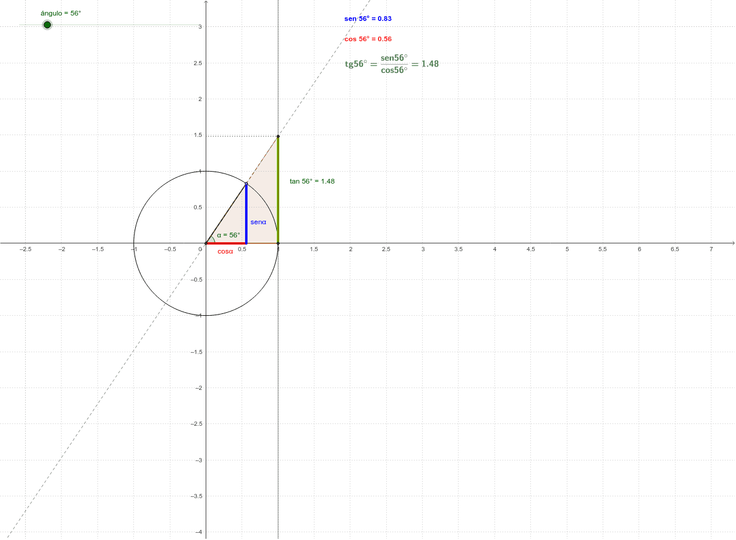
Task: Click the y-axis tick label −4
Action: pyautogui.click(x=198, y=532)
